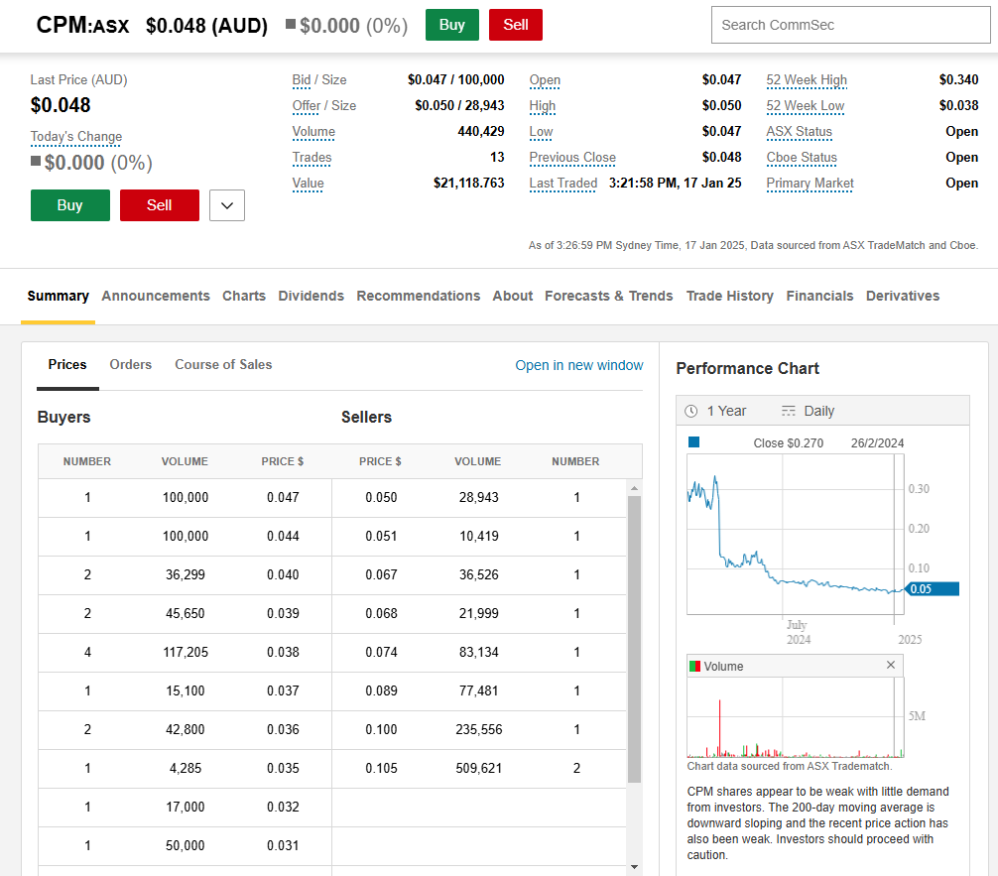Click the Sell button under Today's Change
998x876 pixels.
(x=159, y=205)
